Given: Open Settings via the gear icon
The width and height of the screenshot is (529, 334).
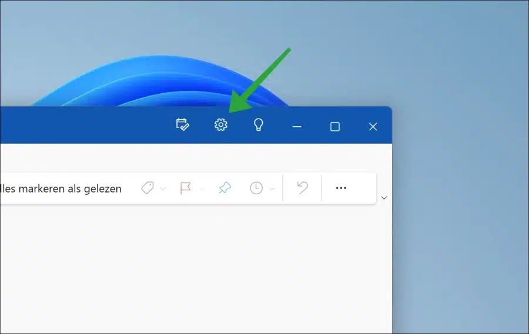Looking at the screenshot, I should point(221,124).
